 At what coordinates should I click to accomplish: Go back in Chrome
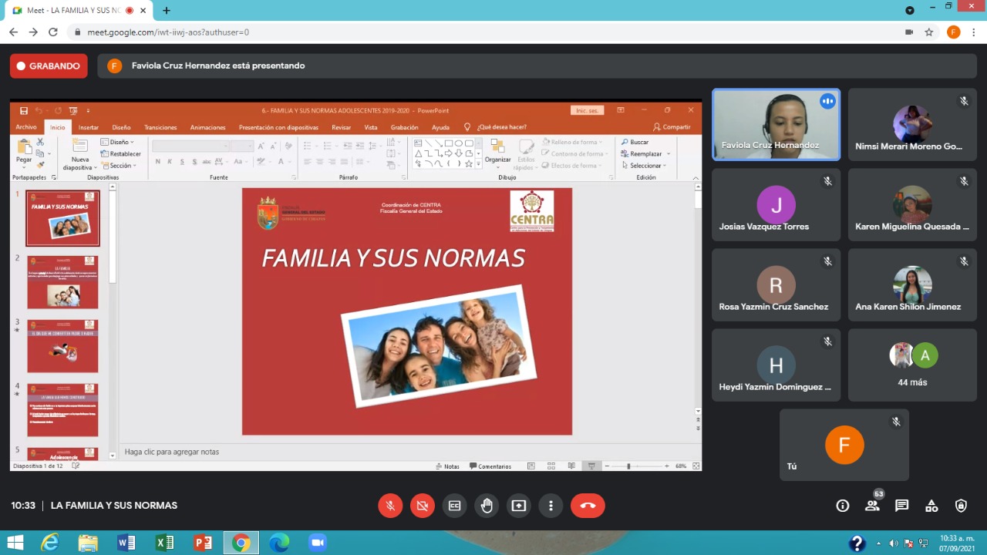(x=13, y=32)
